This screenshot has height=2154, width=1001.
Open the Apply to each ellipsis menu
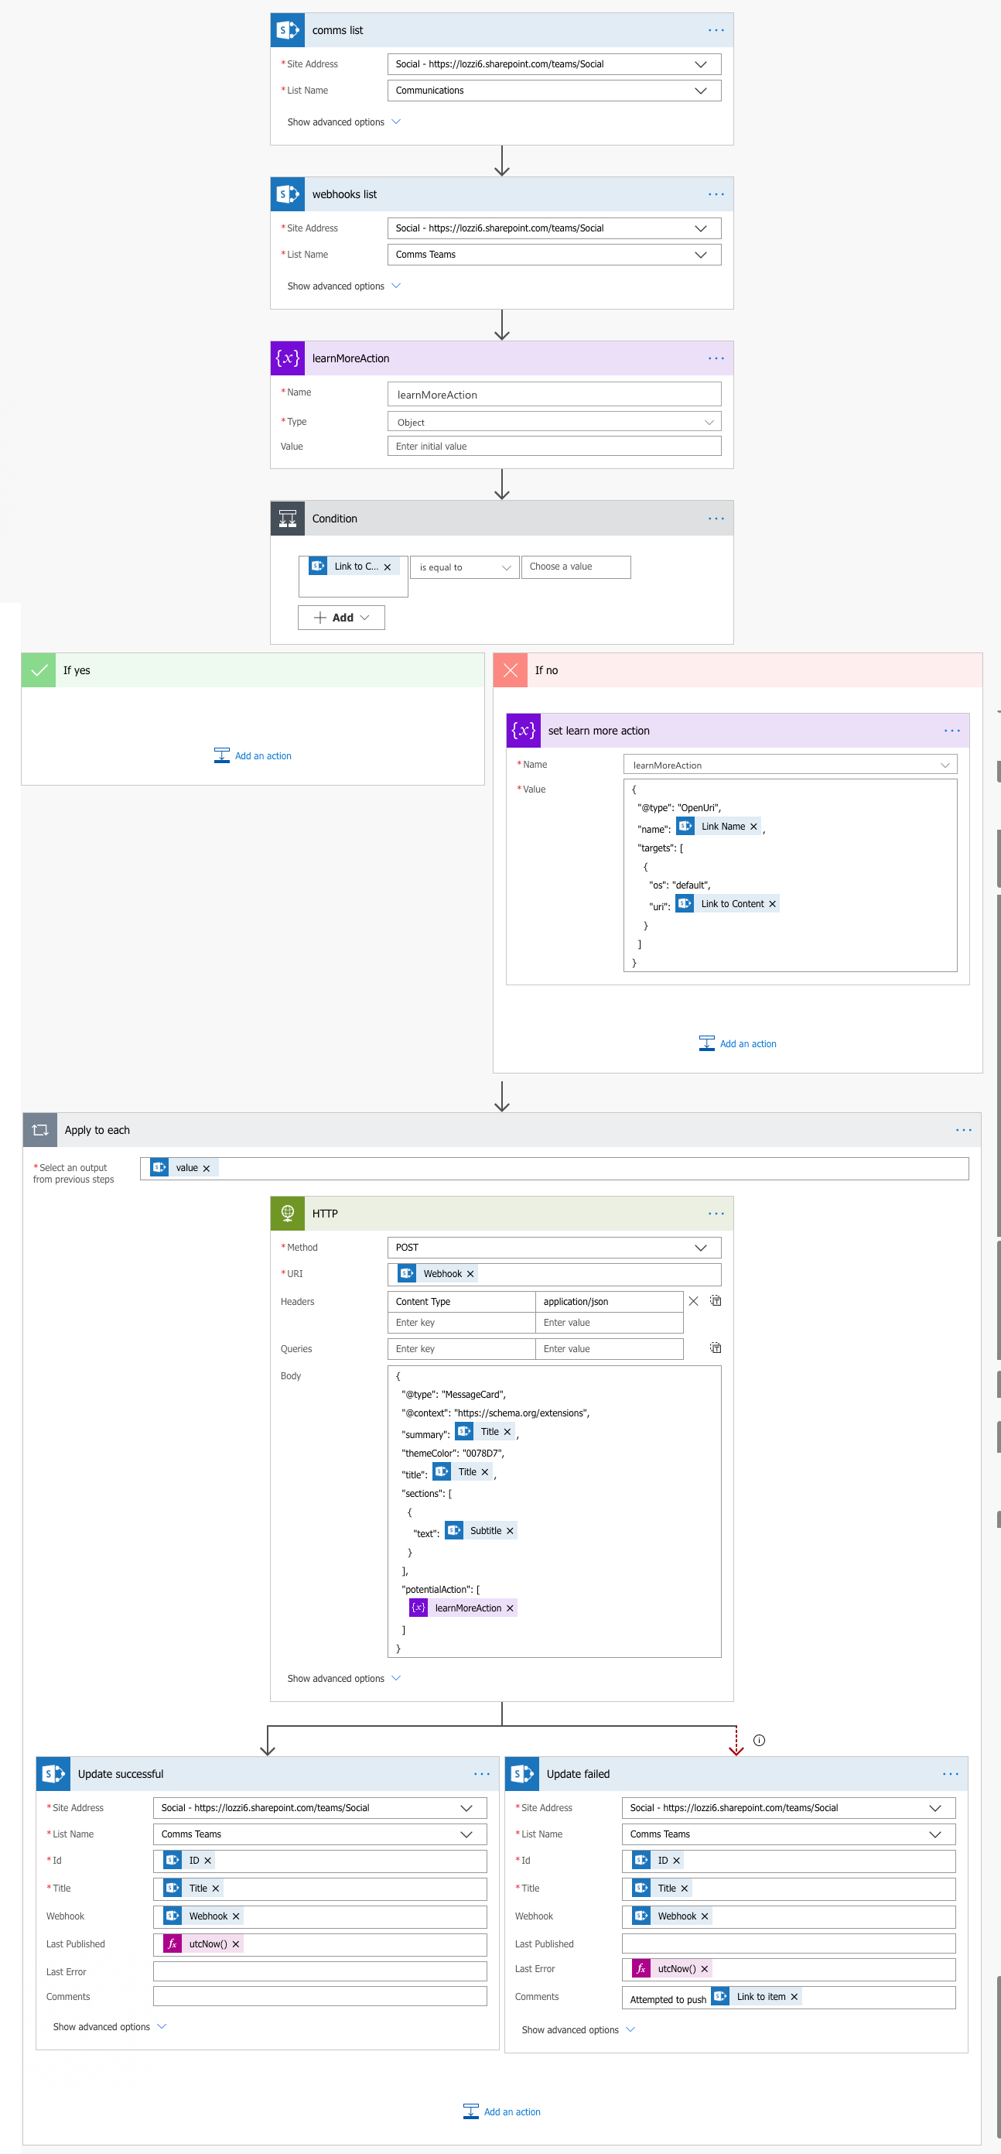coord(962,1130)
